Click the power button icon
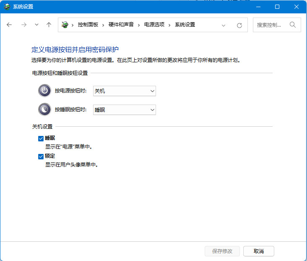The width and height of the screenshot is (307, 261). click(x=44, y=91)
